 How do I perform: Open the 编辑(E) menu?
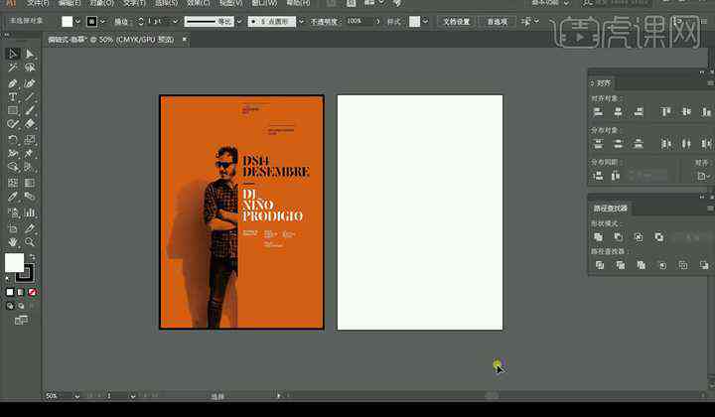click(70, 3)
